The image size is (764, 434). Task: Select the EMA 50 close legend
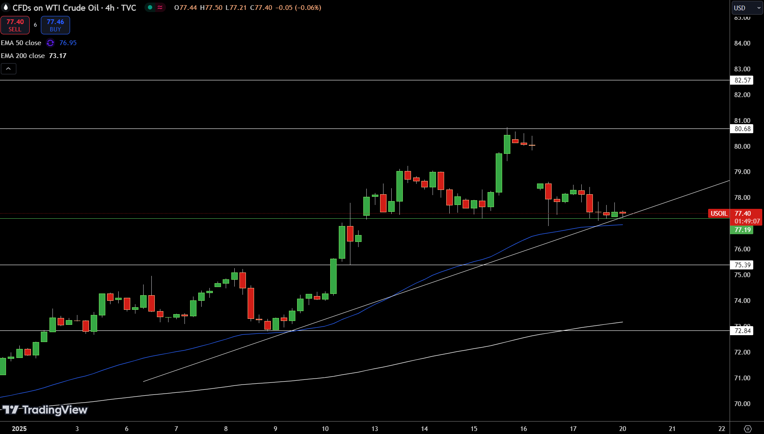tap(21, 43)
